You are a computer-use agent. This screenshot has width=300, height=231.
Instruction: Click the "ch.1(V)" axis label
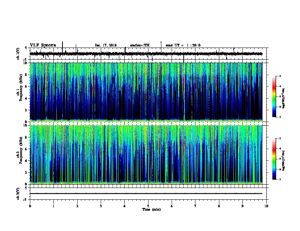point(18,54)
